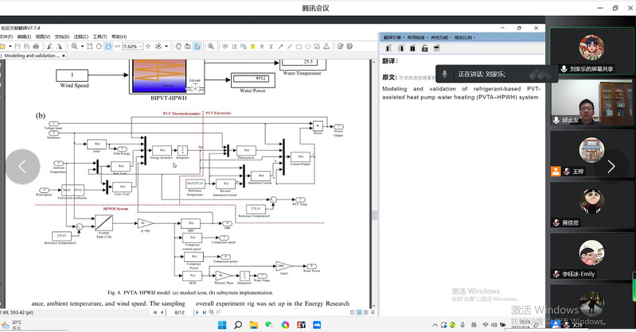Select the stamp annotation tool
Screen dimensions: 636x332
pyautogui.click(x=326, y=47)
